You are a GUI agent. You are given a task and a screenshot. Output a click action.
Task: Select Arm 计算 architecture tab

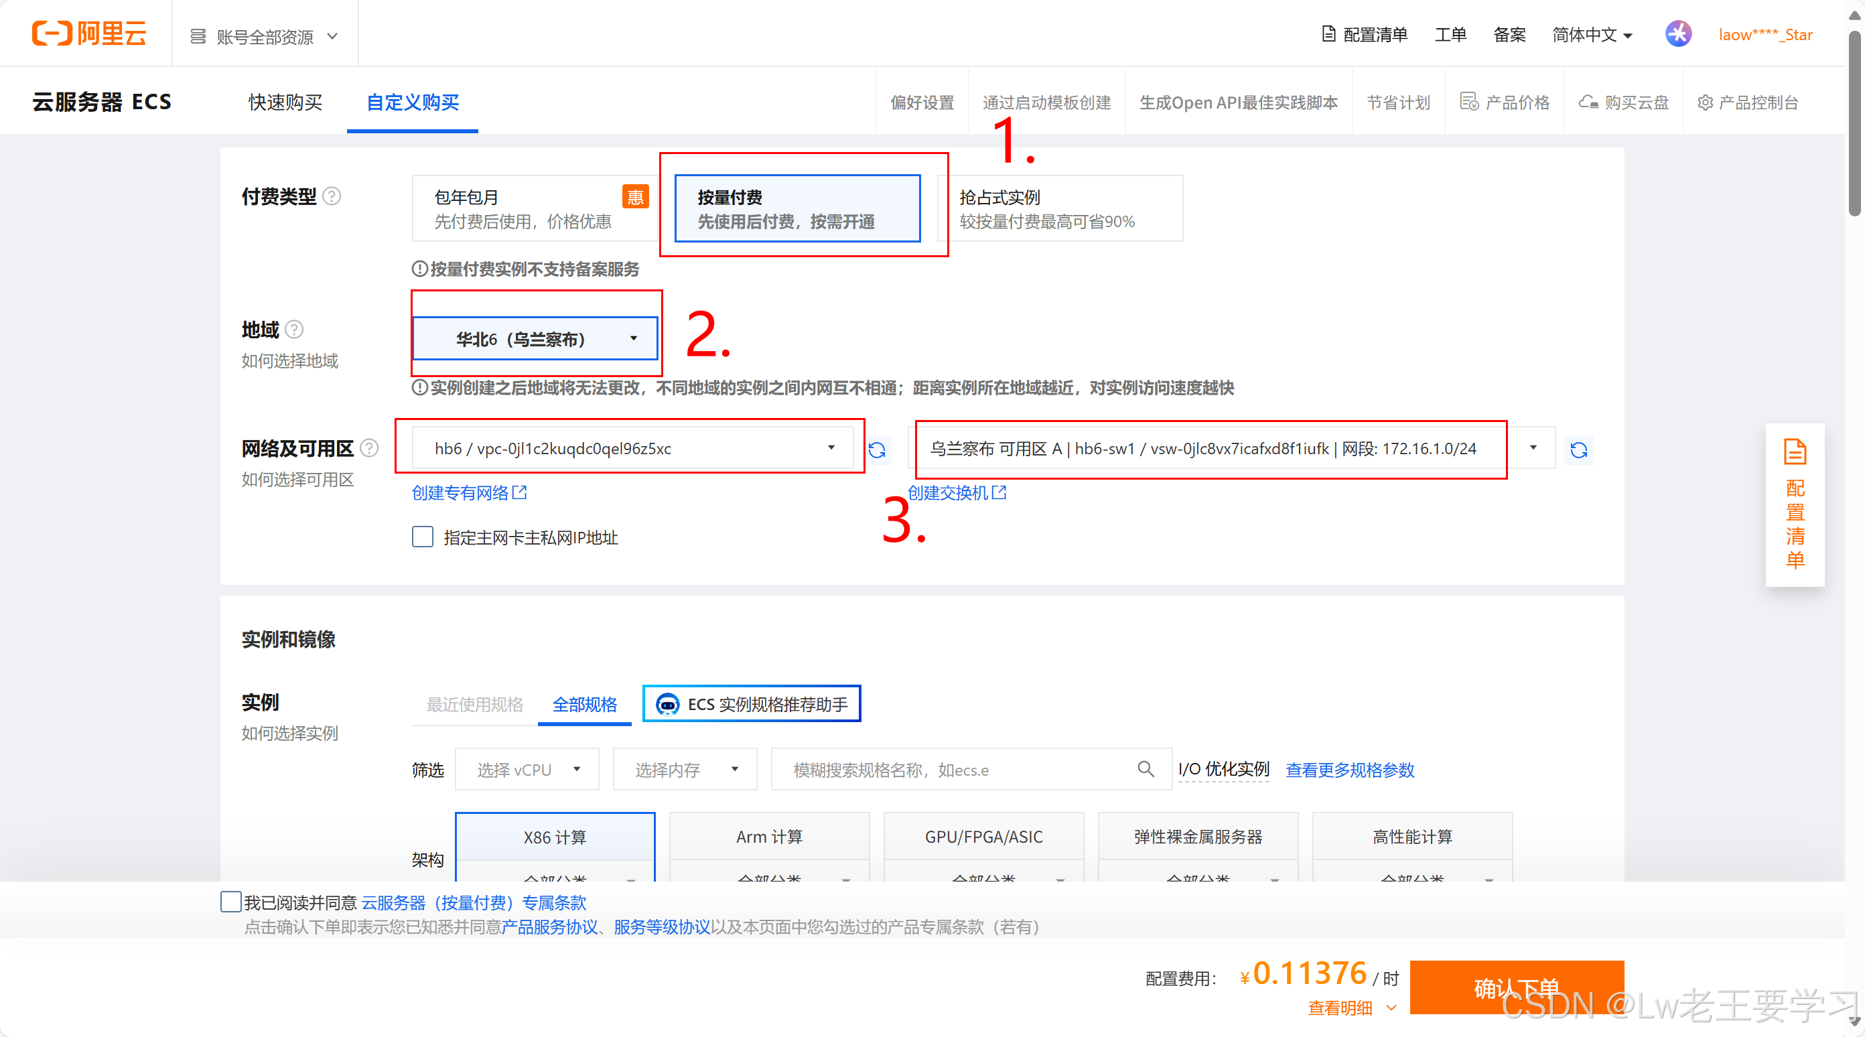tap(769, 837)
